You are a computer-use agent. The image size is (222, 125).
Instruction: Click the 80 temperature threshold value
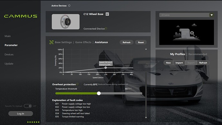[126, 89]
